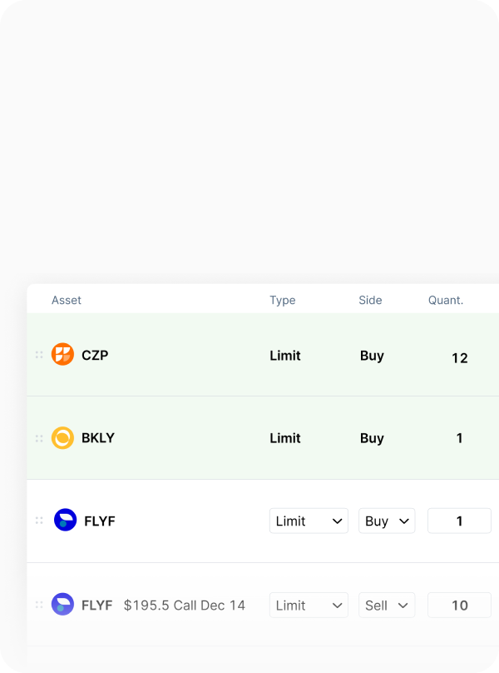Screen dimensions: 499x673
Task: Open the Limit type dropdown for FLYF stock
Action: coord(309,521)
